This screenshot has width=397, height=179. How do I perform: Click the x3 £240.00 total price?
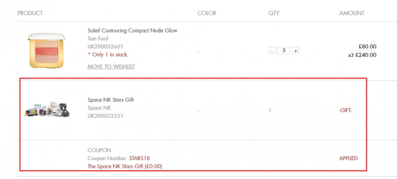click(362, 55)
